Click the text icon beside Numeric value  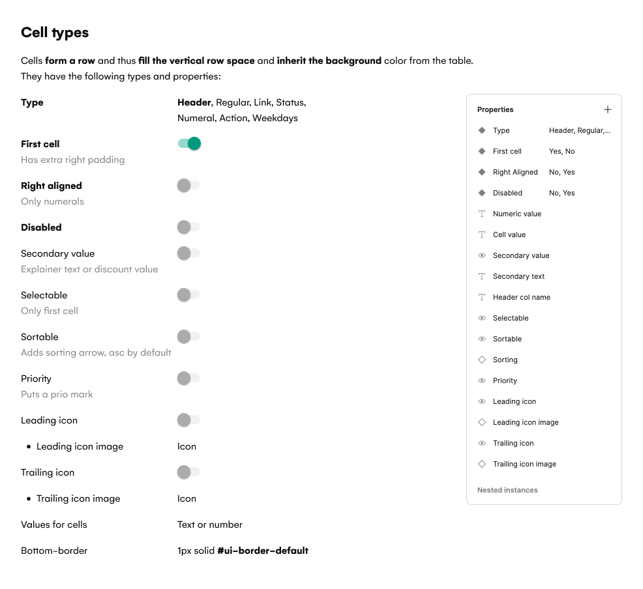coord(482,214)
